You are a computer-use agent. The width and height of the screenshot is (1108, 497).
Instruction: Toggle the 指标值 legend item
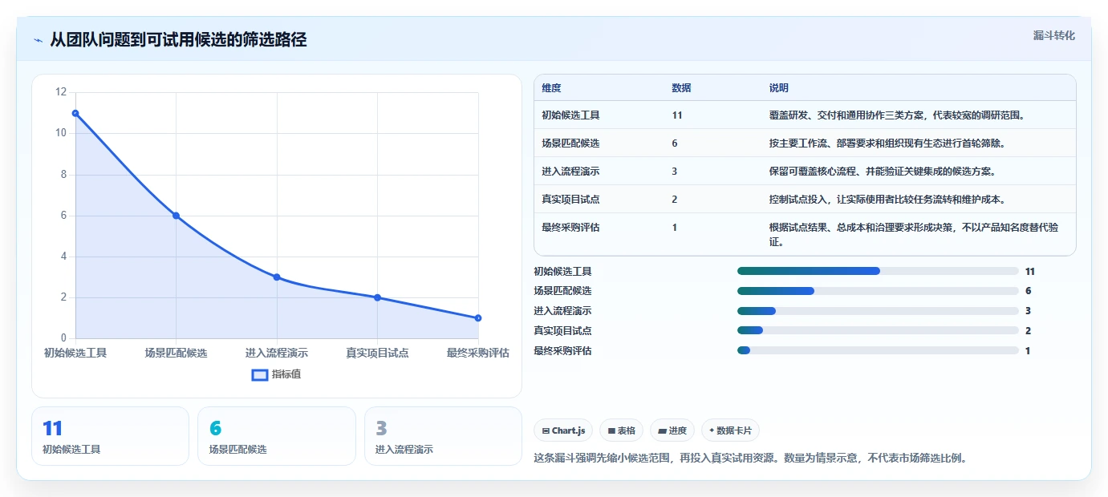276,374
